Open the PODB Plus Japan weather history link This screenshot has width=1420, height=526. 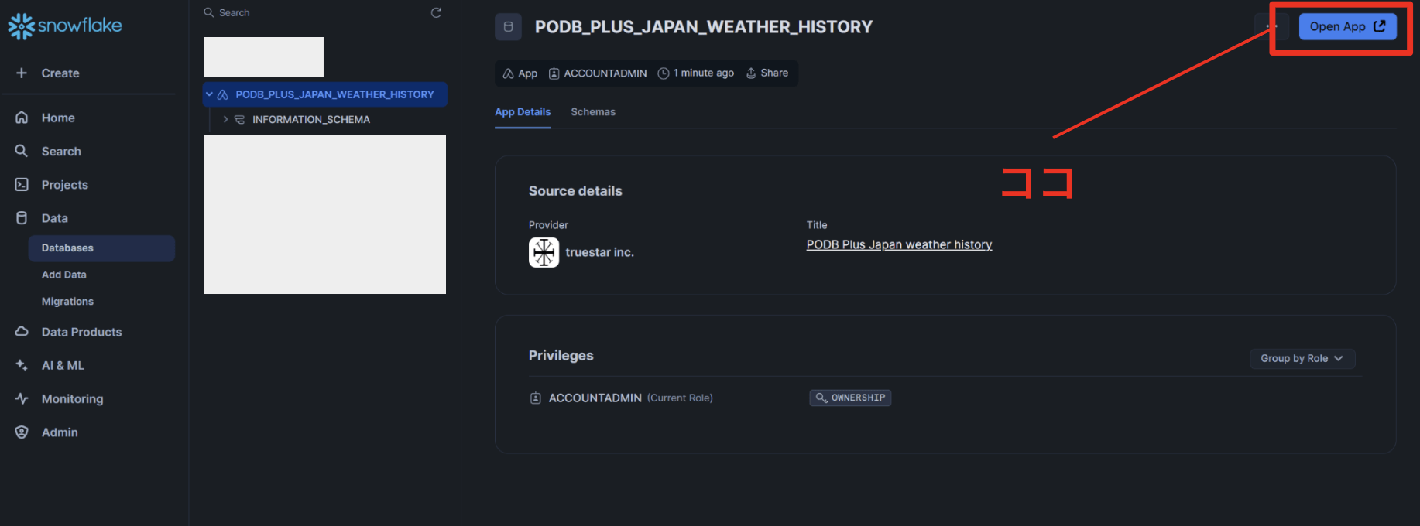(899, 244)
